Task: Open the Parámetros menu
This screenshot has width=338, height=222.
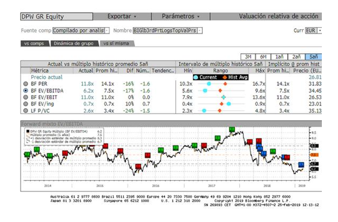Action: [x=181, y=17]
